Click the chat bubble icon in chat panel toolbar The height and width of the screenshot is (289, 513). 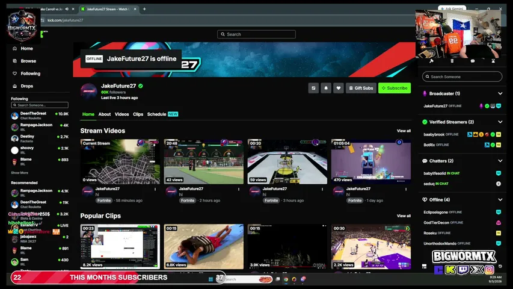473,61
